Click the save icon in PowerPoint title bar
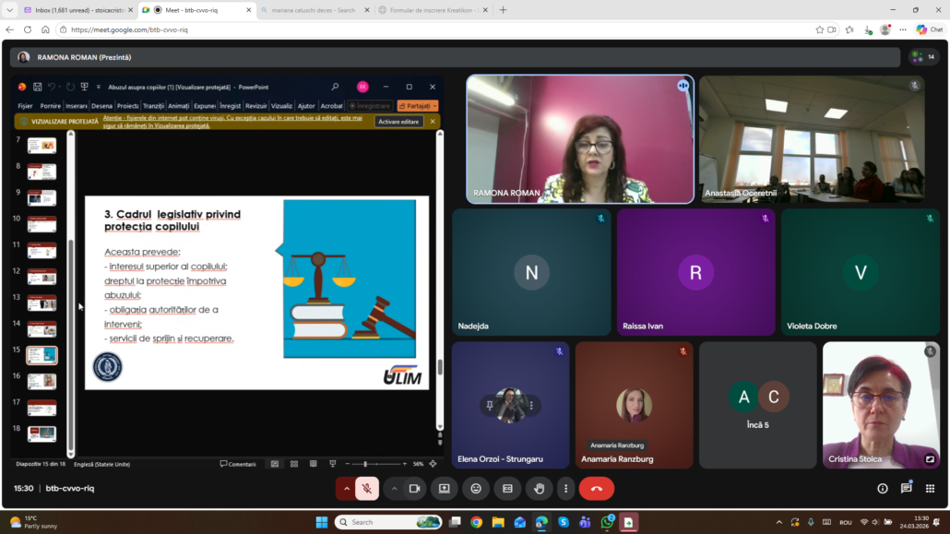The image size is (950, 534). [38, 87]
